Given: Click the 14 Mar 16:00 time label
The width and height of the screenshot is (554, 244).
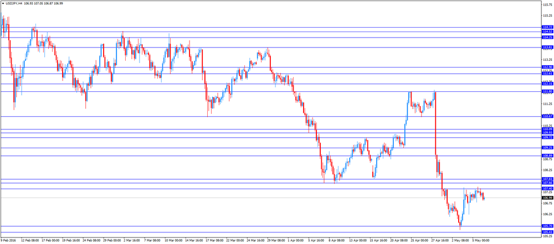Looking at the screenshot, I should (x=195, y=241).
